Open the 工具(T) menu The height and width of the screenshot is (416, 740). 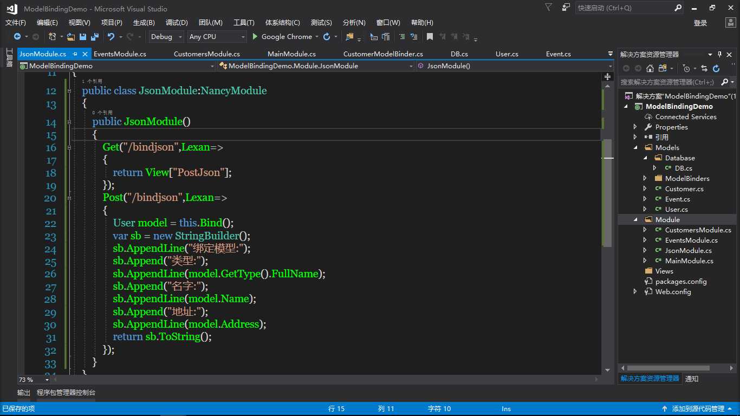coord(244,22)
